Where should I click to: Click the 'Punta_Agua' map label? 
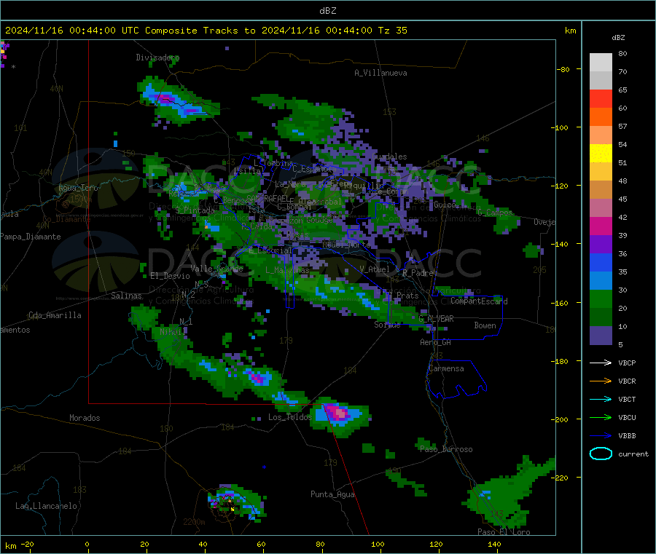(x=332, y=494)
